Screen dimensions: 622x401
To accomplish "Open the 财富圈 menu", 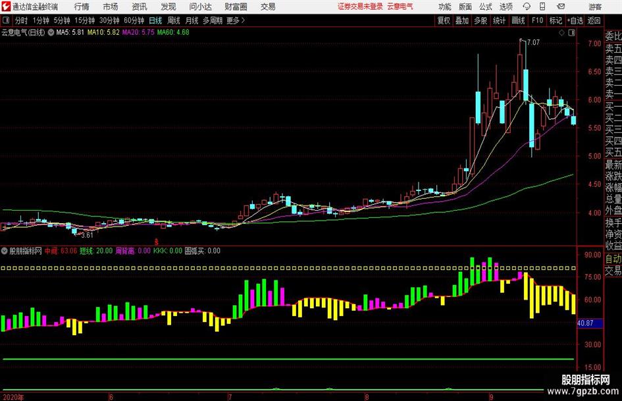I will click(x=236, y=7).
